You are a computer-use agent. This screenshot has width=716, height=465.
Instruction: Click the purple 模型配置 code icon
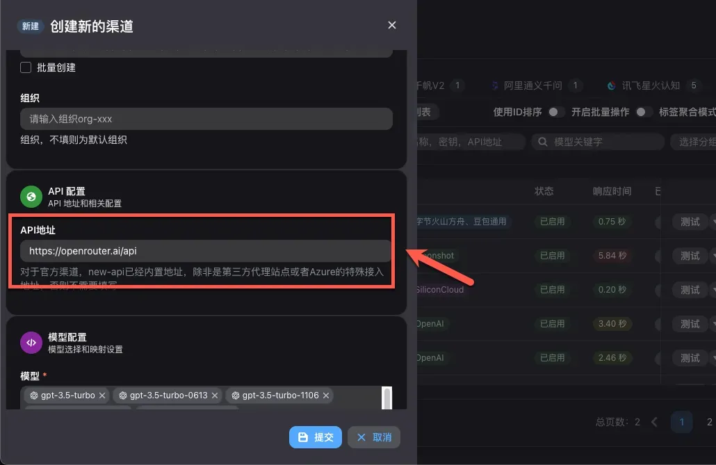click(x=31, y=343)
